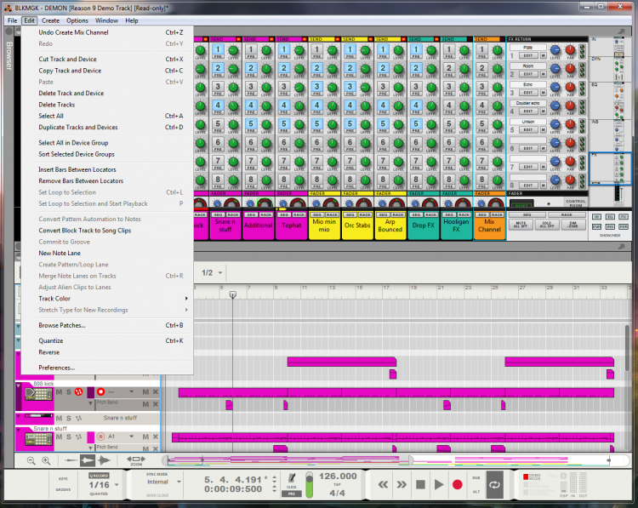Viewport: 638px width, 508px height.
Task: Click the Mute All Off button
Action: 521,225
